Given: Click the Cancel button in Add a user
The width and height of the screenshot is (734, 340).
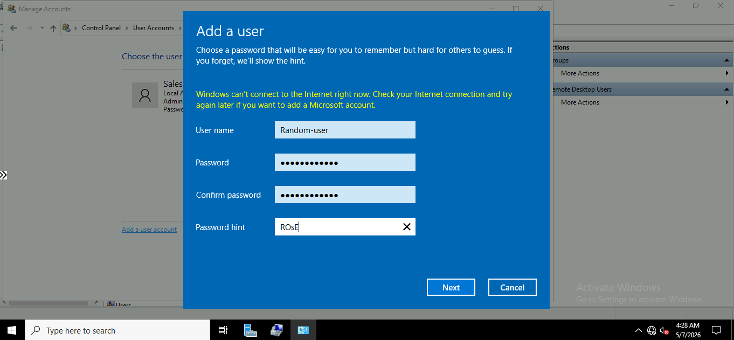Looking at the screenshot, I should pos(512,287).
